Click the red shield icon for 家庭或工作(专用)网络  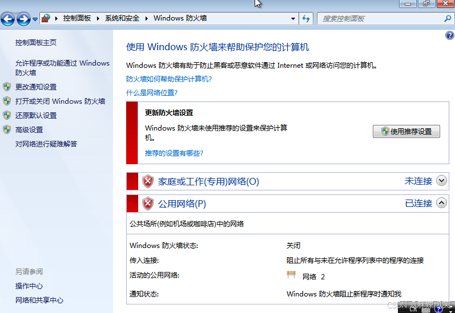[148, 181]
